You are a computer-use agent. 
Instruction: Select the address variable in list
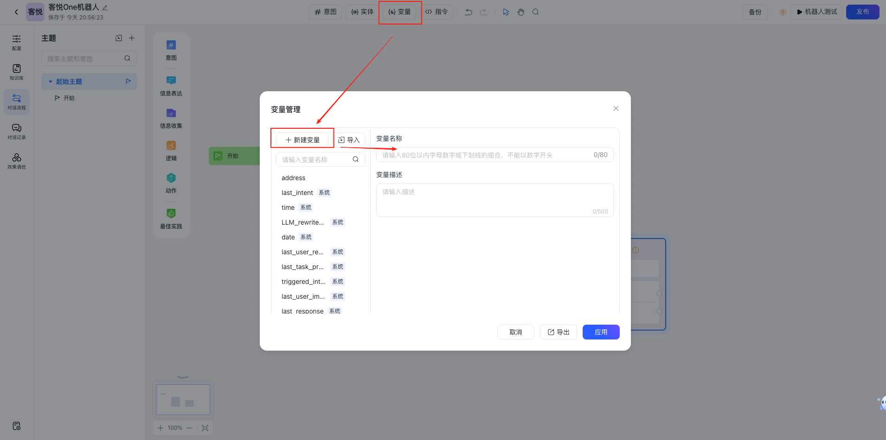coord(294,178)
